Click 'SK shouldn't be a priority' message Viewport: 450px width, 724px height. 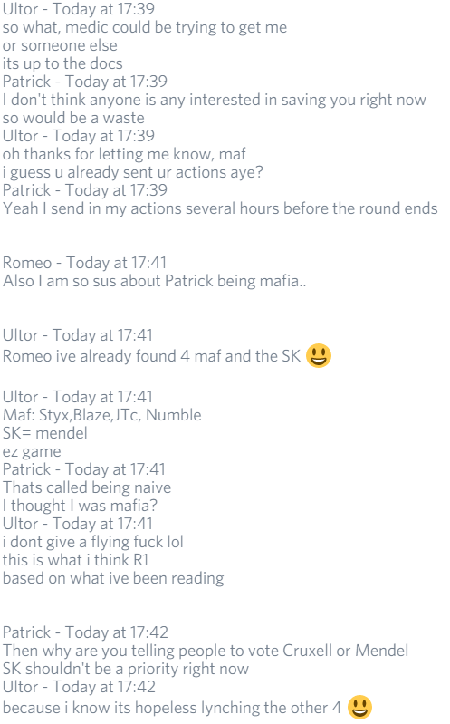click(x=126, y=669)
